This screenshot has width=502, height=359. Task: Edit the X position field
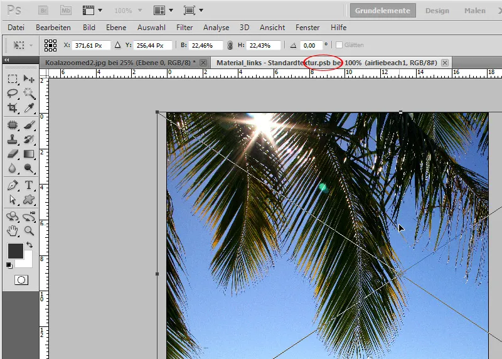(91, 45)
